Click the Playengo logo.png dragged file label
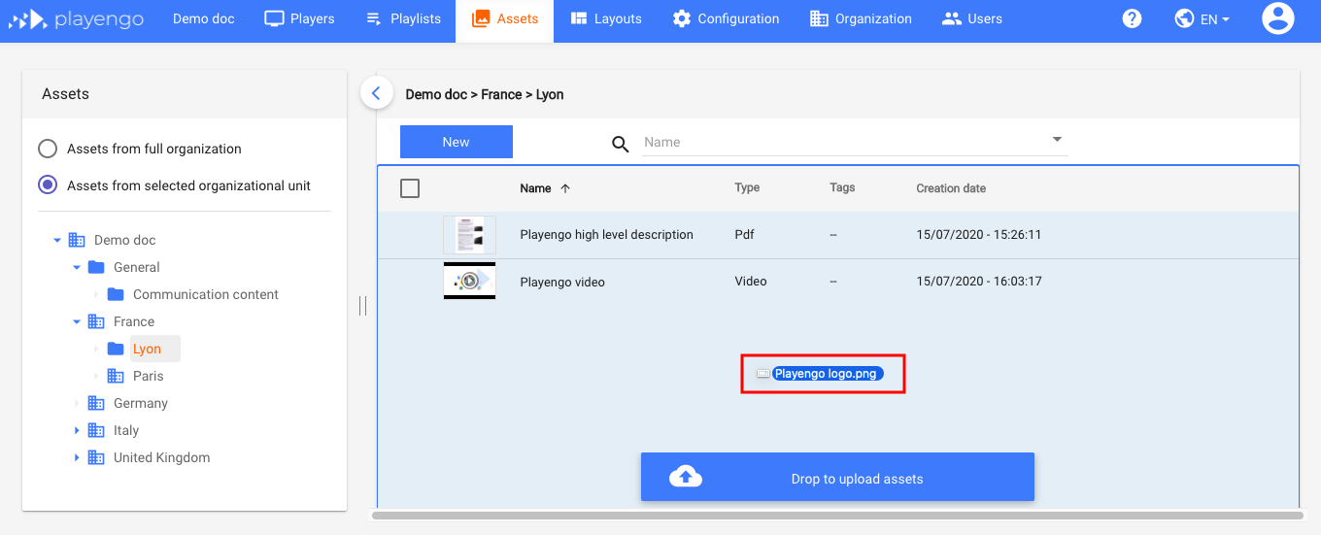 pyautogui.click(x=829, y=374)
